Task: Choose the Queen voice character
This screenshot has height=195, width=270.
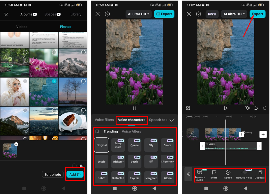Action: pos(135,145)
